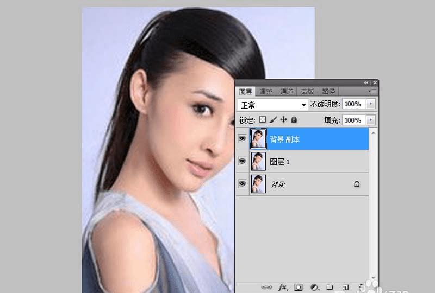The width and height of the screenshot is (435, 293).
Task: Click the lock all padlock icon
Action: [294, 119]
